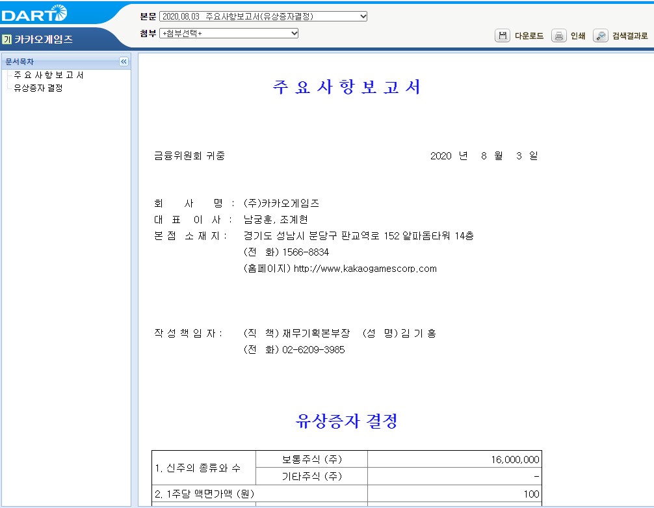The width and height of the screenshot is (654, 508).
Task: Click the text 금융위원회 귀중
Action: coord(190,155)
